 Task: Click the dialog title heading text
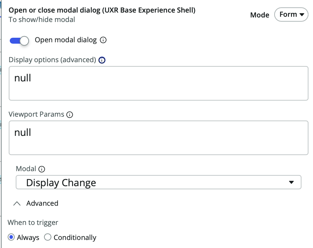102,10
